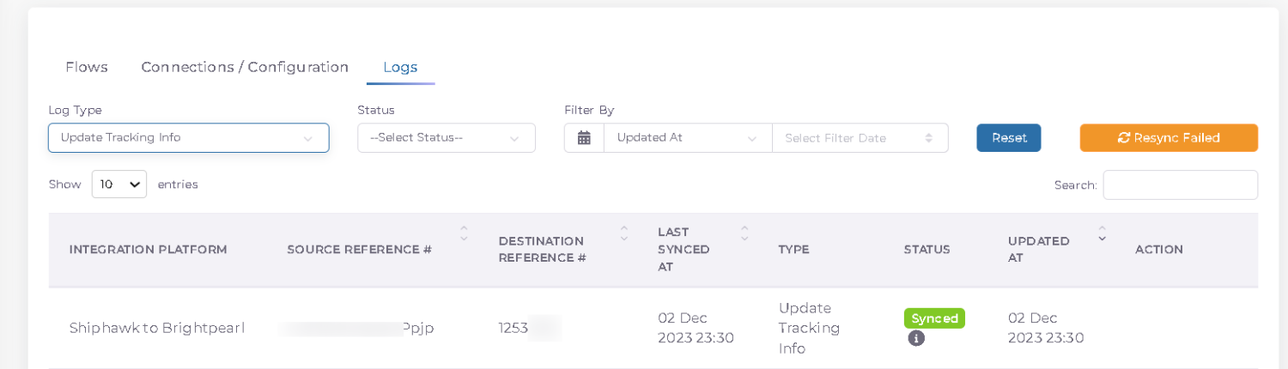Viewport: 1288px width, 369px height.
Task: Sort by Destination Reference # column arrows
Action: tap(624, 233)
